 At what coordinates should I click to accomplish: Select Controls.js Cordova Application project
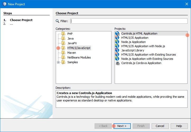coord(141,63)
